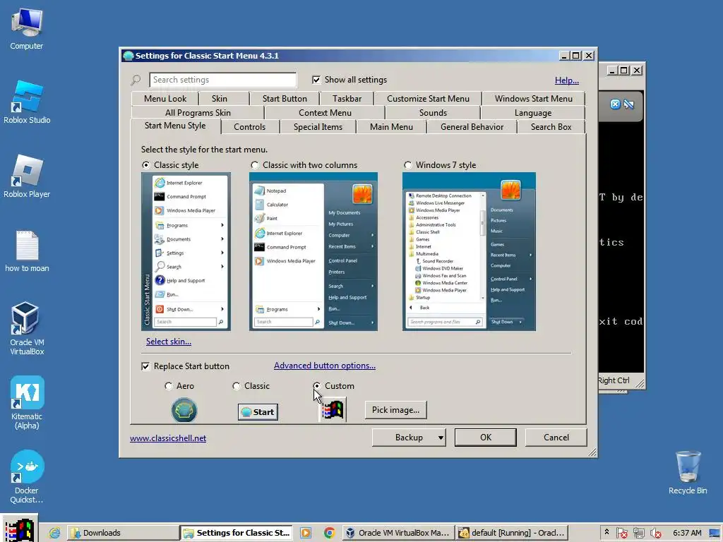723x542 pixels.
Task: Click the search magnifier icon in settings
Action: click(136, 80)
